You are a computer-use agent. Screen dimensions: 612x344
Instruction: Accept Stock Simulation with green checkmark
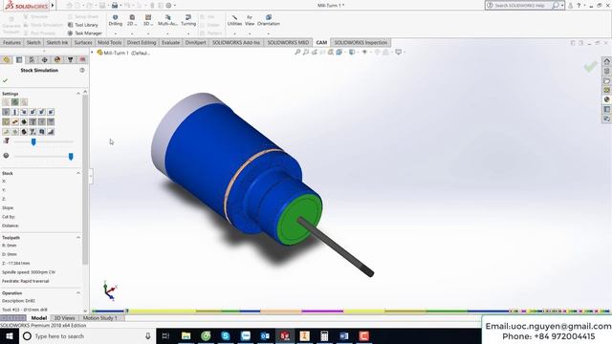pyautogui.click(x=5, y=80)
